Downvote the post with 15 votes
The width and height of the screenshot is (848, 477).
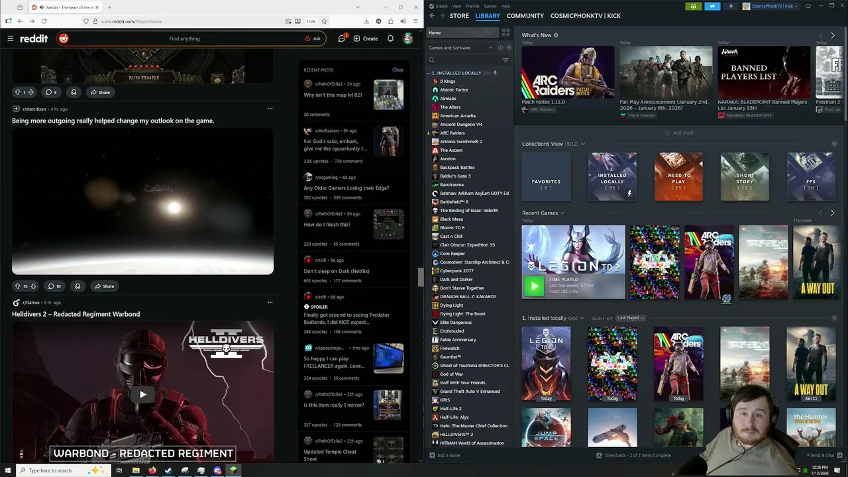point(33,286)
